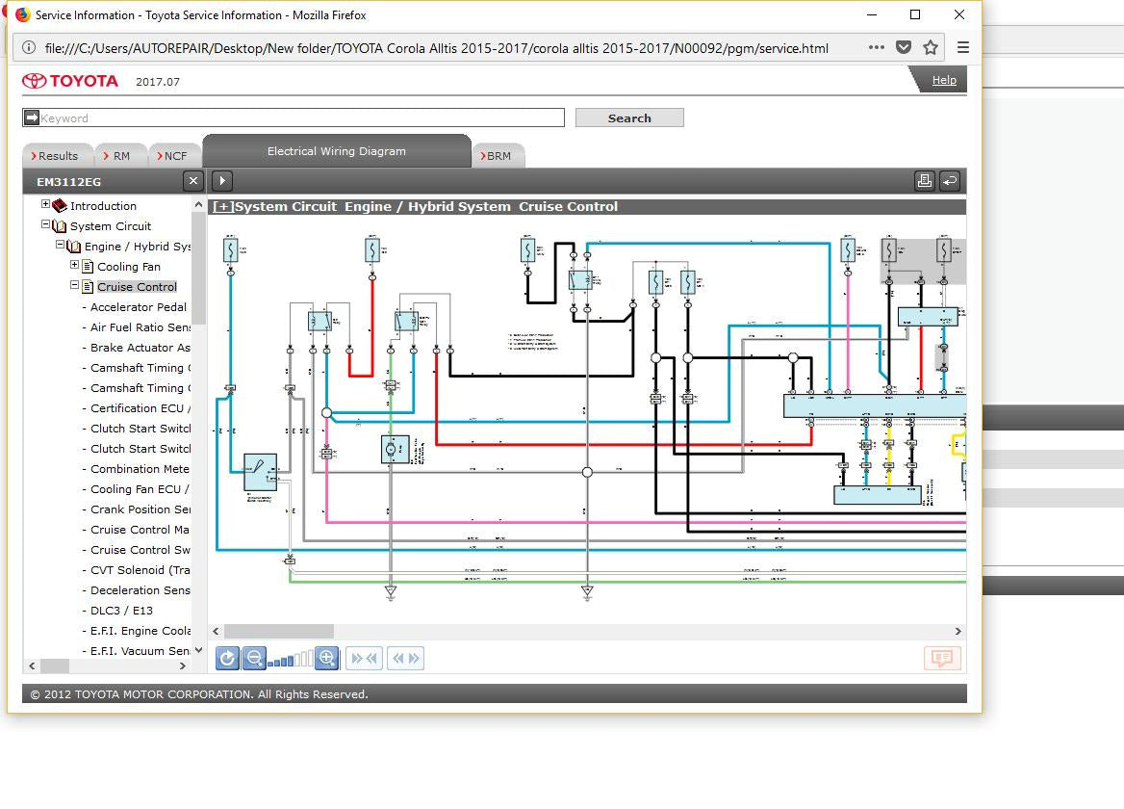
Task: Click the shrink-width arrows icon
Action: (364, 658)
